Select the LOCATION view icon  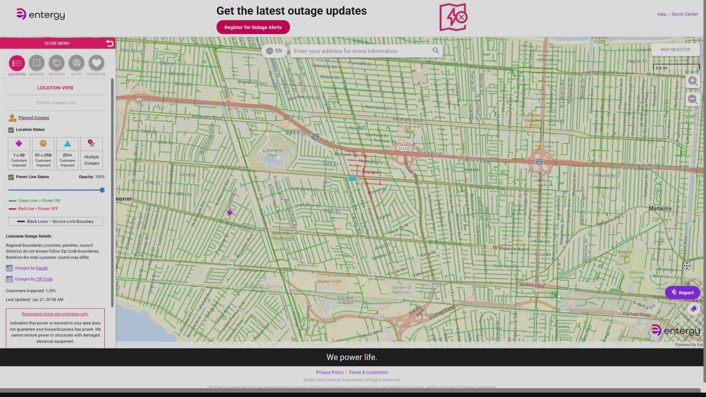[x=17, y=63]
